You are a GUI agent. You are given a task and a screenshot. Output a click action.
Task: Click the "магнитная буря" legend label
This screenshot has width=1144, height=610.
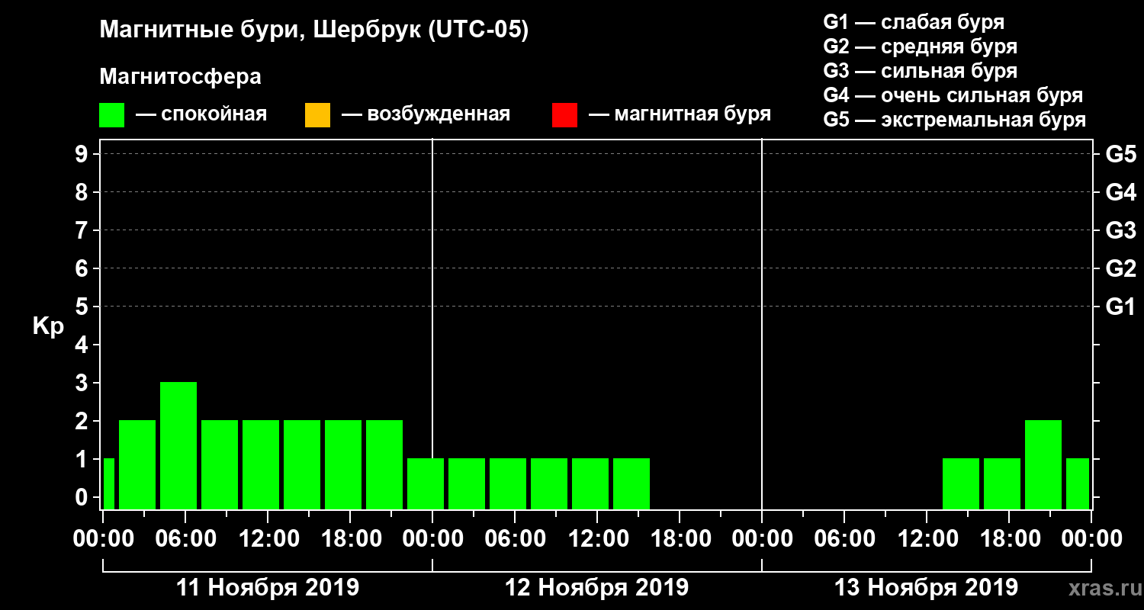[693, 114]
